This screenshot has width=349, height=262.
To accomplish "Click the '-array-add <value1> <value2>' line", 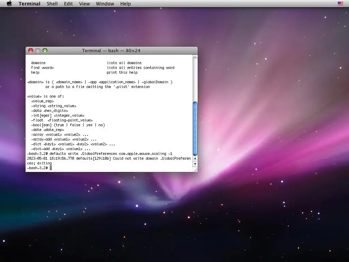I will coord(64,140).
